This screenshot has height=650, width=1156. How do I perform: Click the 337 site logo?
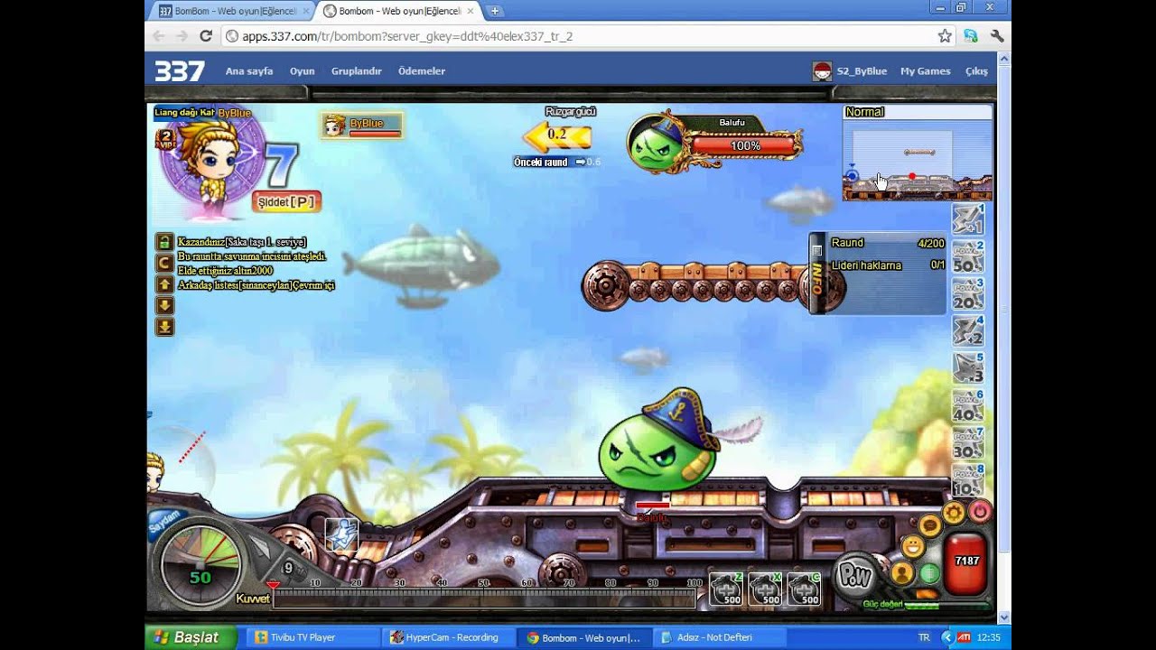click(179, 71)
